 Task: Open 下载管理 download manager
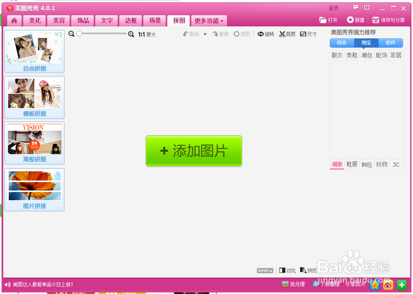(326, 284)
